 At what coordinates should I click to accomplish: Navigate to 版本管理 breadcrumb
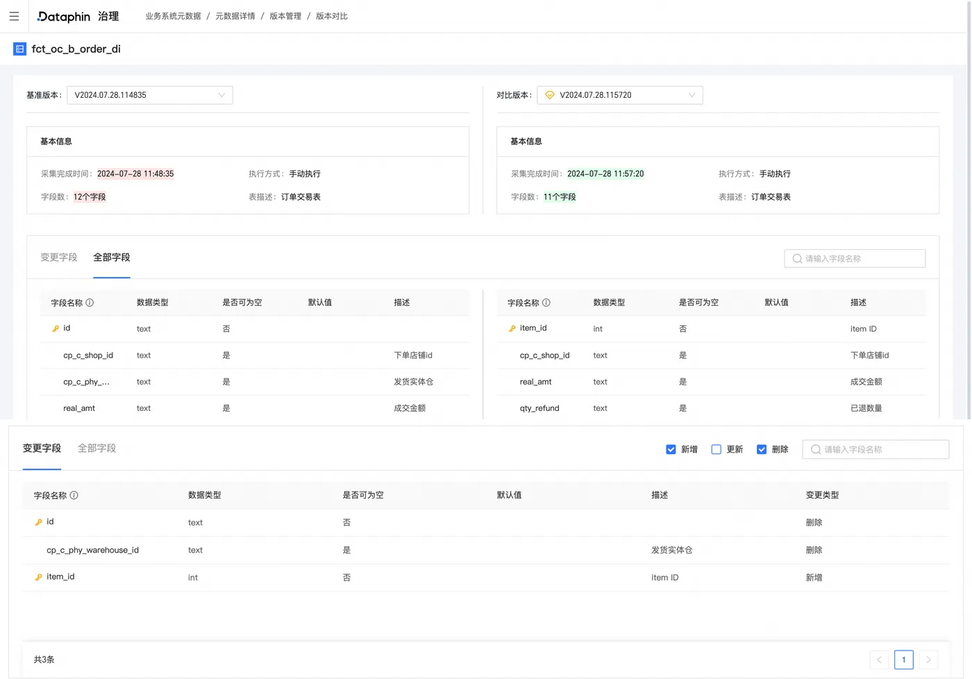coord(285,16)
